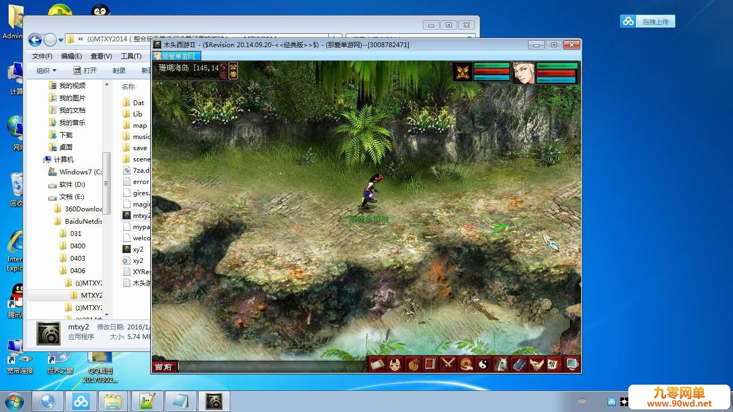Open the 公告 announcement button
The height and width of the screenshot is (412, 733).
click(233, 70)
